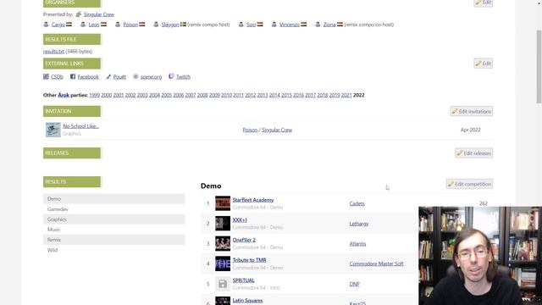Edit the external links section
The width and height of the screenshot is (542, 305).
484,64
